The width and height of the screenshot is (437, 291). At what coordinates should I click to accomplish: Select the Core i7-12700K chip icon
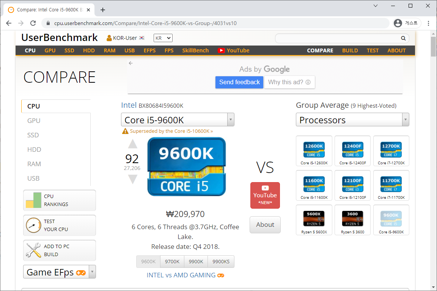pos(391,150)
